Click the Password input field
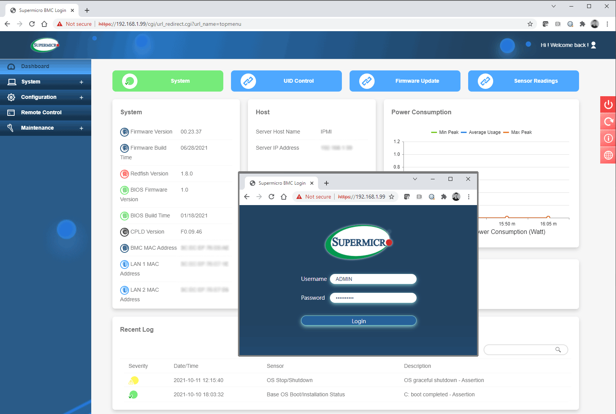This screenshot has width=616, height=414. pos(373,298)
